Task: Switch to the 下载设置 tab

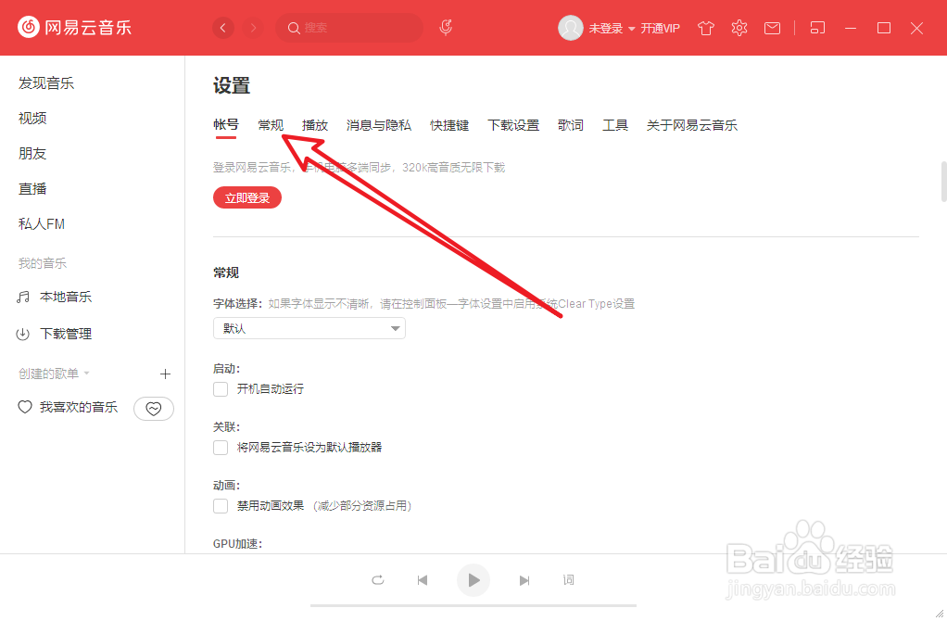Action: click(x=513, y=125)
